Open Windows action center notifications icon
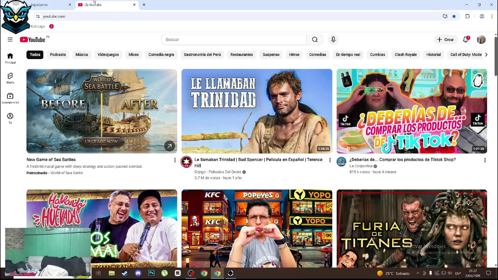 tap(489, 273)
